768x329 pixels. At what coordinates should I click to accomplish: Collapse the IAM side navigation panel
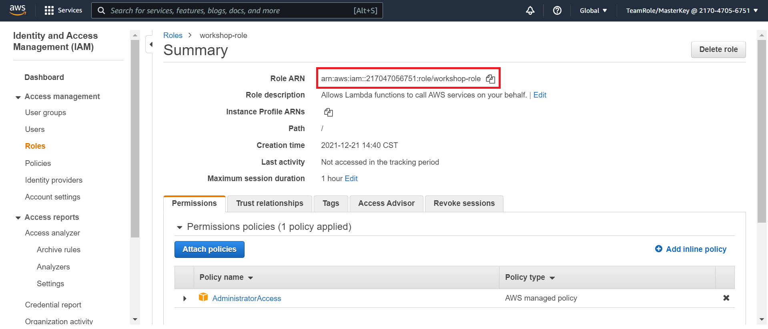pos(151,44)
